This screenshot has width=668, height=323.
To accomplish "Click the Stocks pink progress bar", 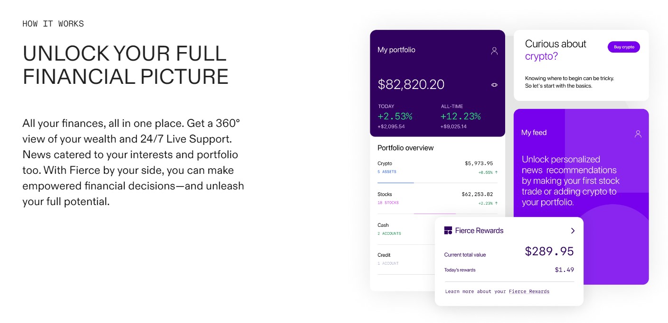I will coord(434,214).
